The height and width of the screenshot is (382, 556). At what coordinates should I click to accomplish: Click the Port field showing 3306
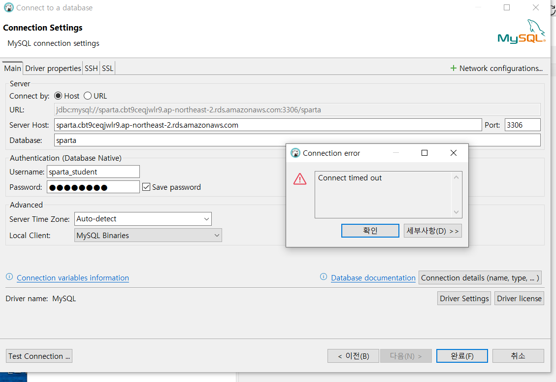click(523, 125)
